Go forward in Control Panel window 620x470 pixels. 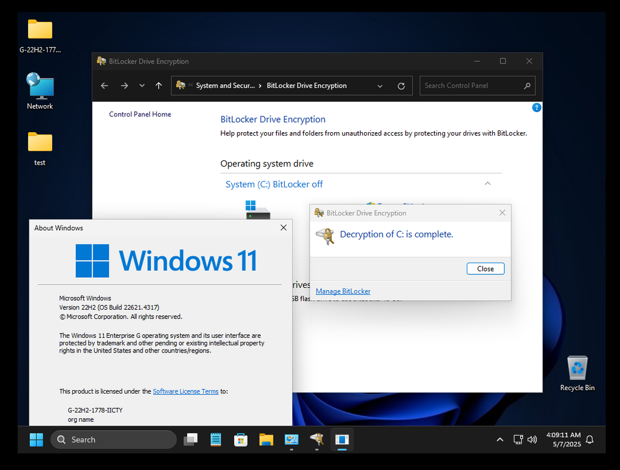124,85
